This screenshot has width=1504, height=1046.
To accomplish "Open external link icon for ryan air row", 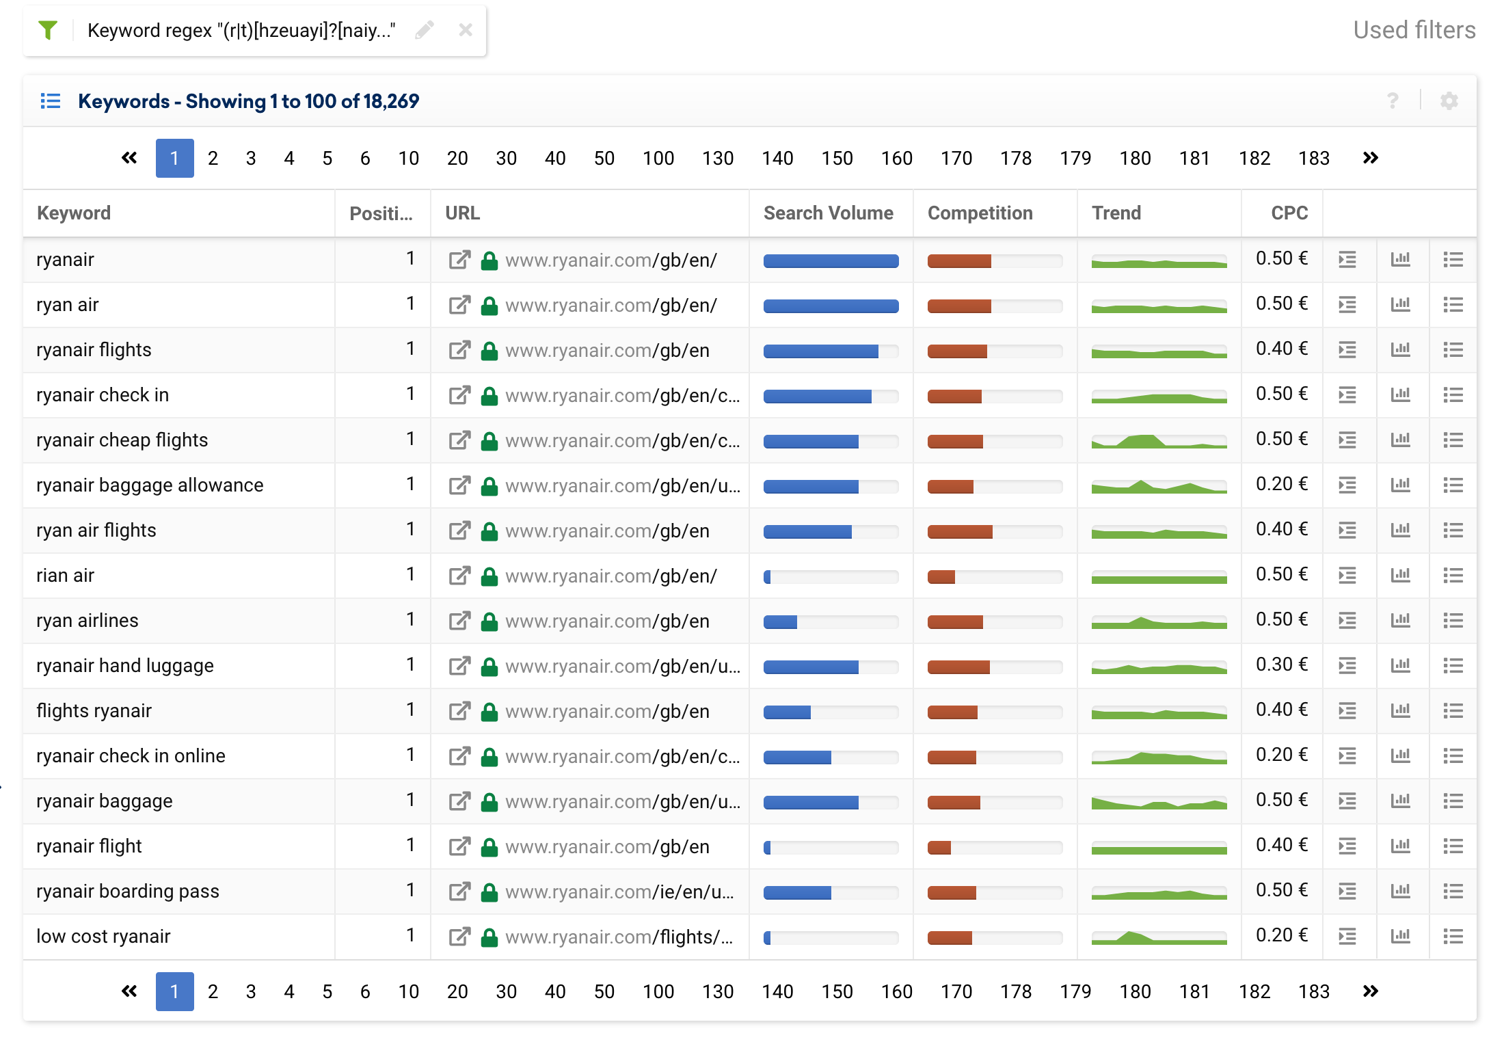I will pyautogui.click(x=459, y=305).
